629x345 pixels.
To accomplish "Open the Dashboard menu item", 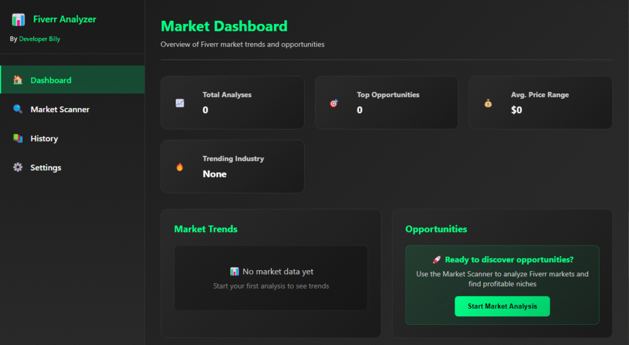I will point(72,80).
